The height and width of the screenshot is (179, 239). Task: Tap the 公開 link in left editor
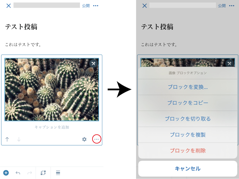pyautogui.click(x=86, y=6)
